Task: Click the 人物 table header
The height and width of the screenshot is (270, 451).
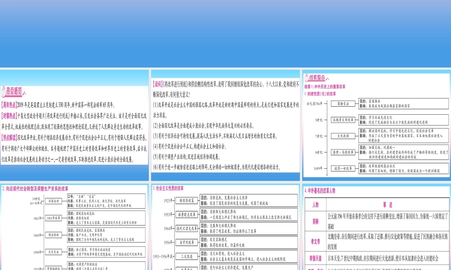Action: (x=315, y=205)
